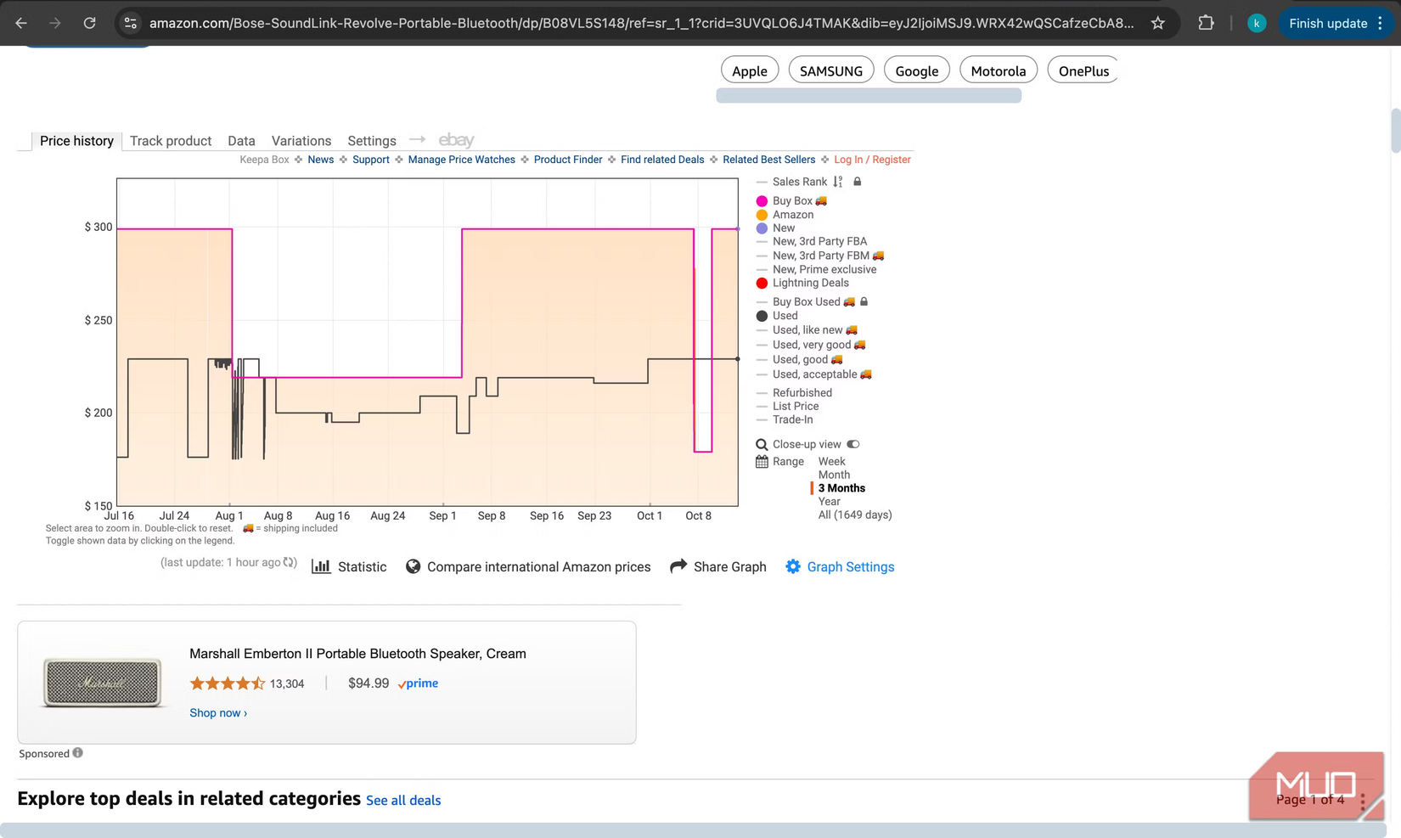Open the three-dot menu on page indicator
This screenshot has height=838, width=1401.
click(1363, 800)
